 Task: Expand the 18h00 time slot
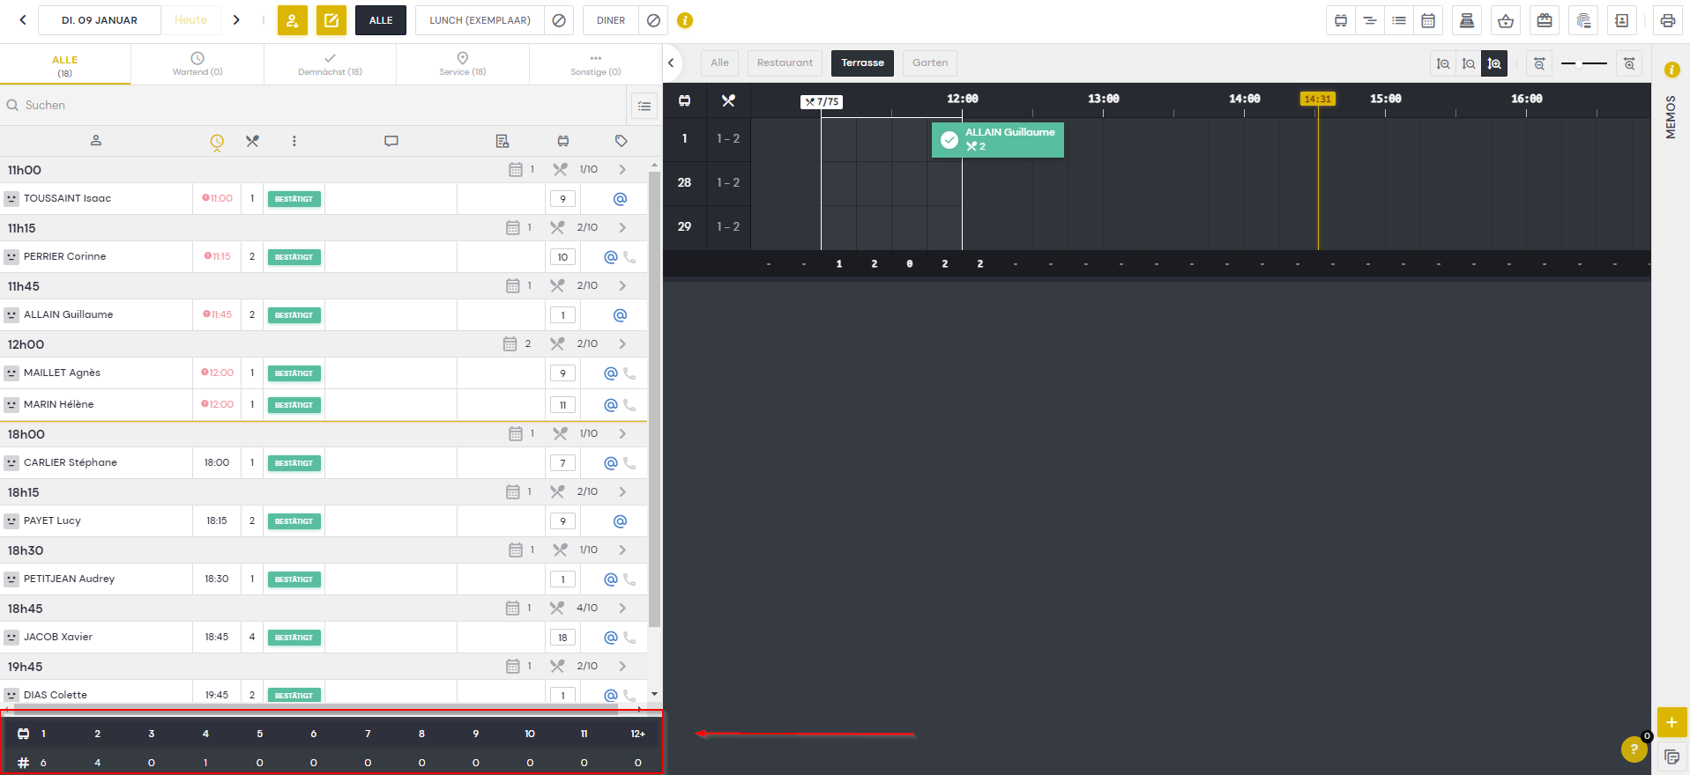point(622,433)
